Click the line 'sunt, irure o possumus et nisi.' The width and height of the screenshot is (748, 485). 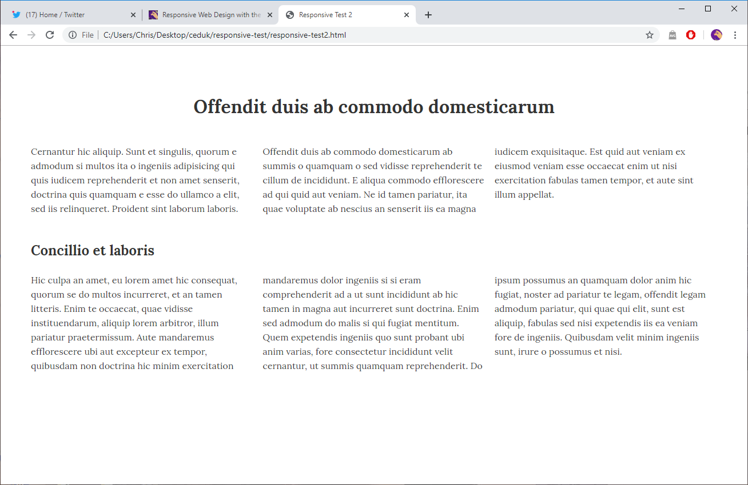558,352
